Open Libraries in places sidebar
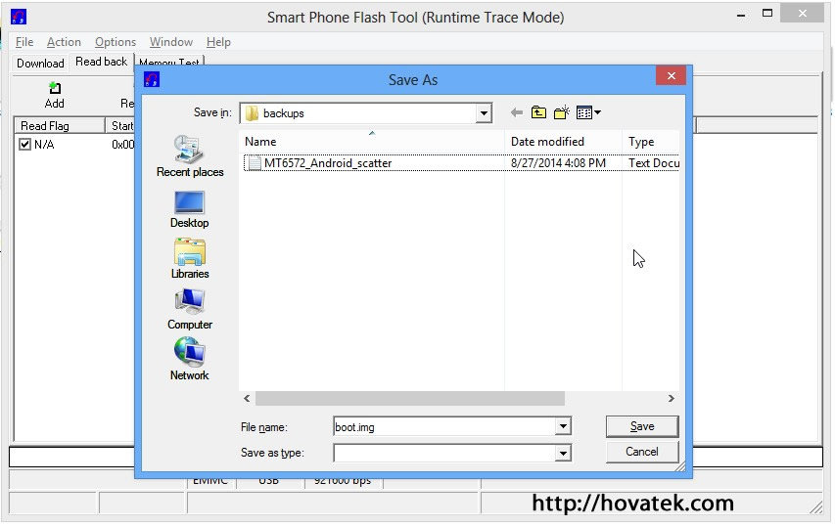Screen dimensions: 835x526 [x=190, y=259]
